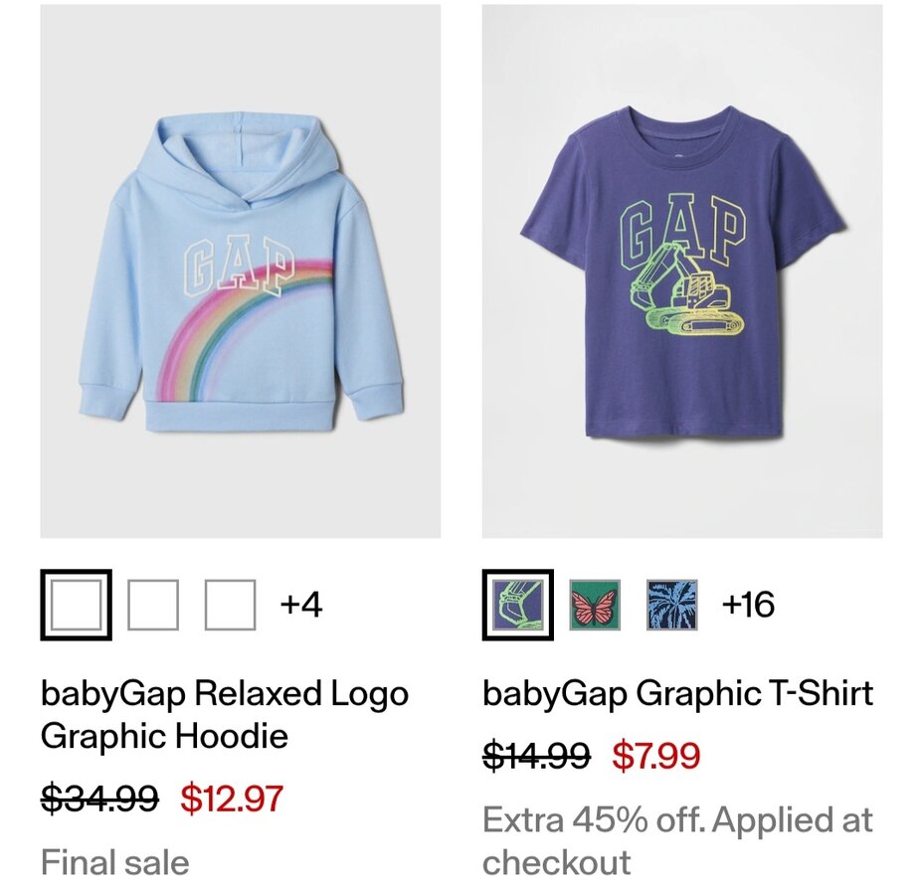Choose the hoodie's middle color swatch
Screen dimensions: 923x895
(x=153, y=605)
